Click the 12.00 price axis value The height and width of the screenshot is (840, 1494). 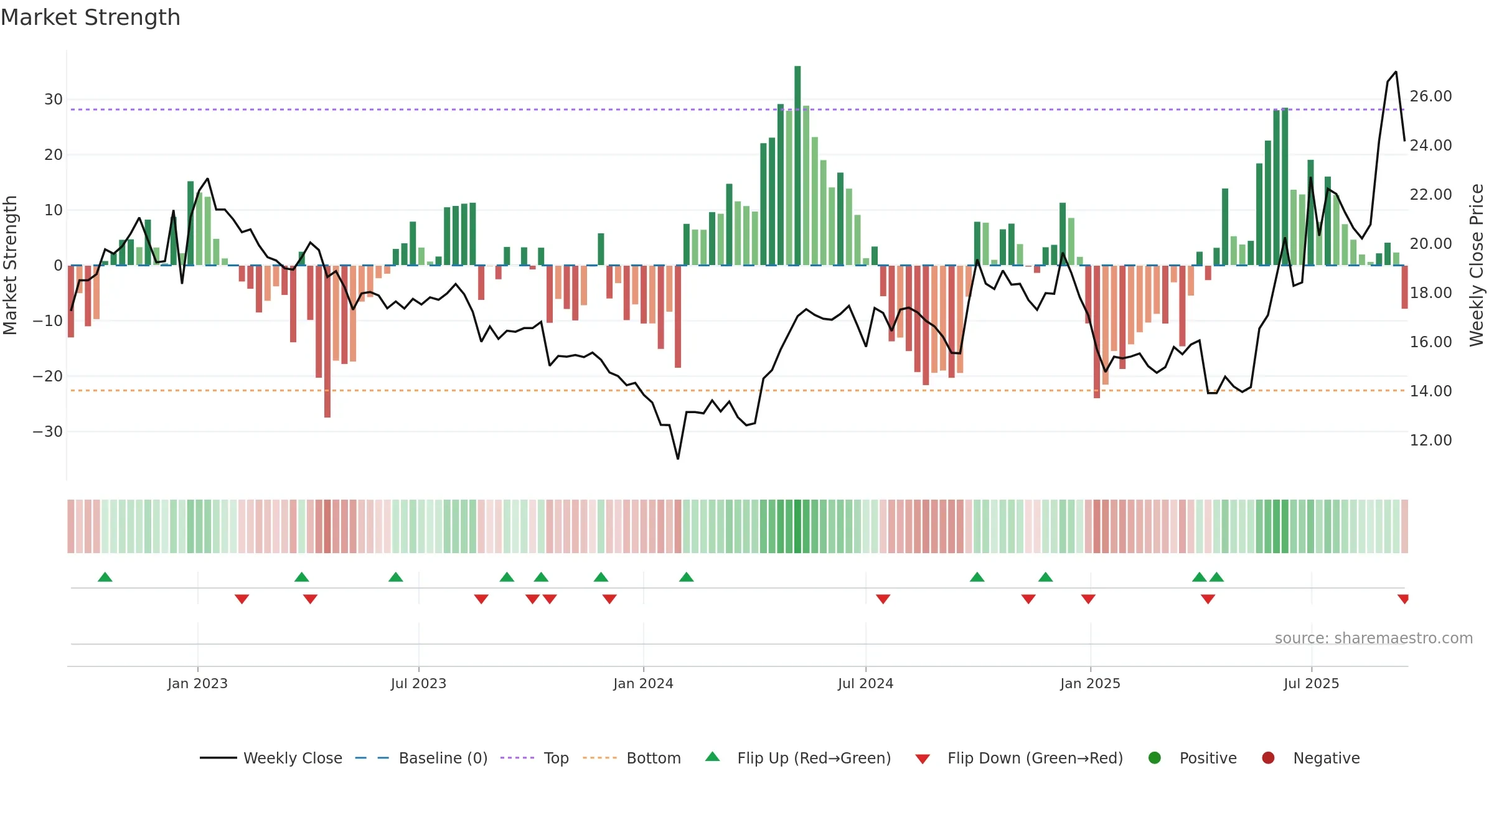click(1431, 440)
